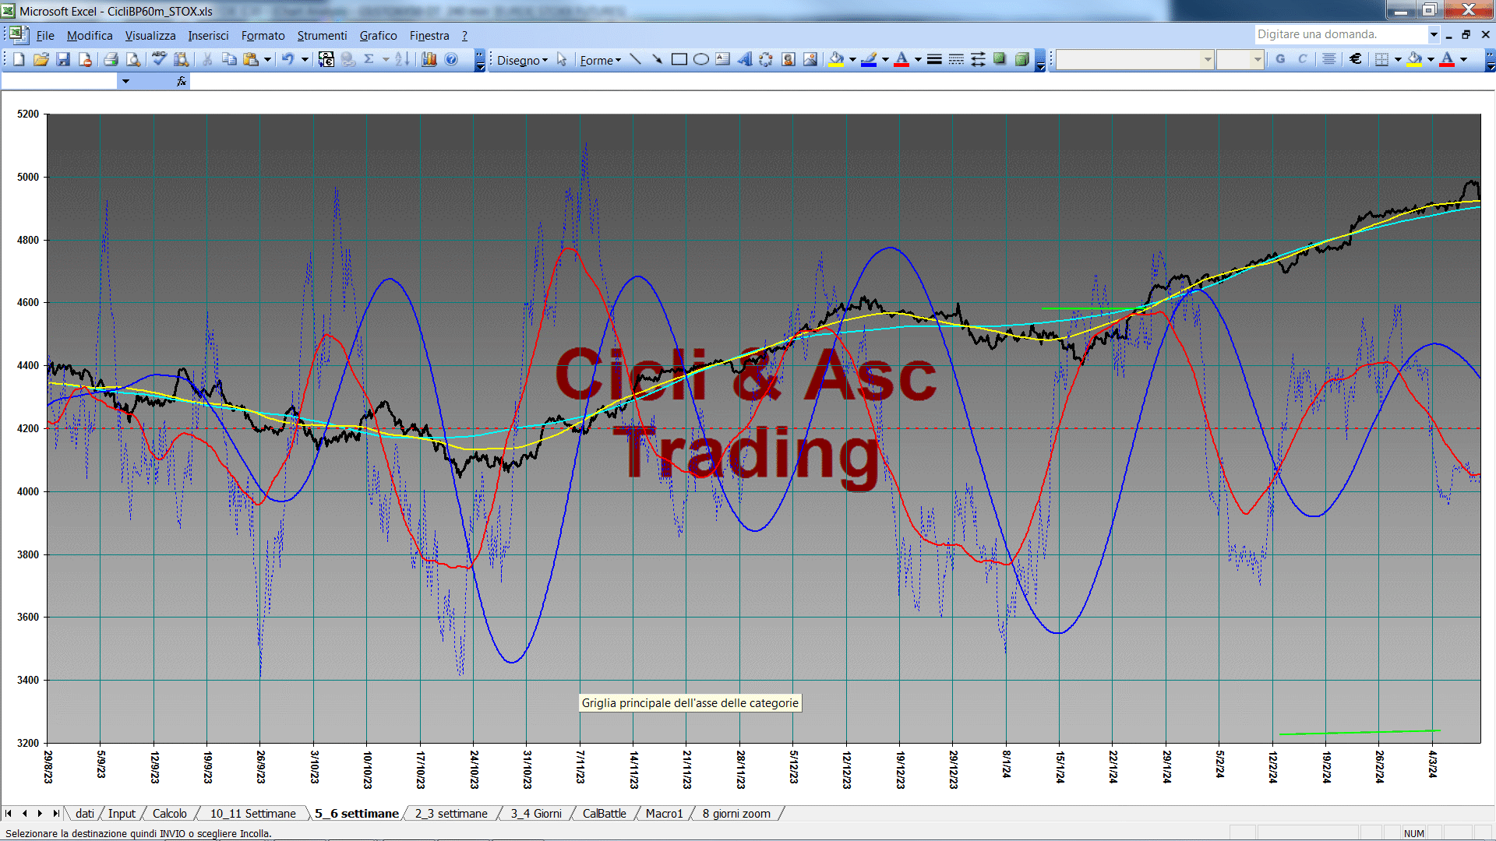The height and width of the screenshot is (841, 1496).
Task: Undo the last action
Action: 288,60
